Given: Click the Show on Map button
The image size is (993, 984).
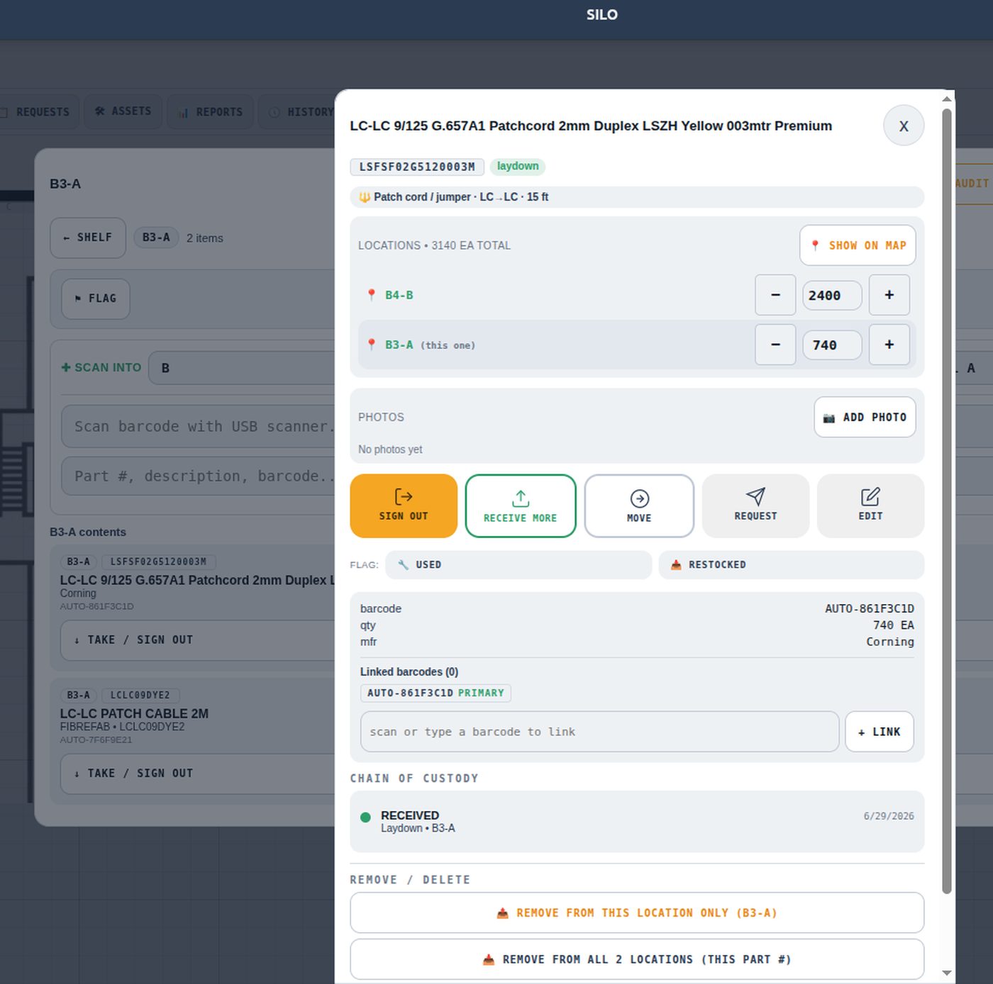Looking at the screenshot, I should click(858, 245).
